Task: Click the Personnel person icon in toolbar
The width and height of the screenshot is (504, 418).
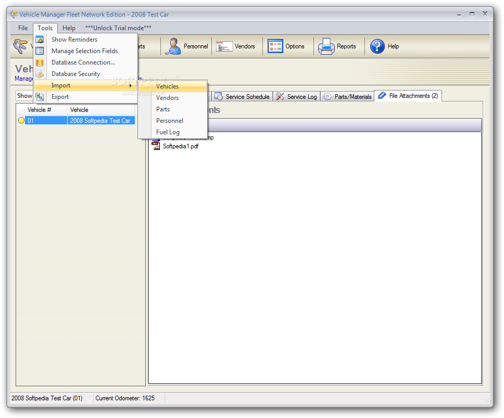Action: click(x=173, y=46)
